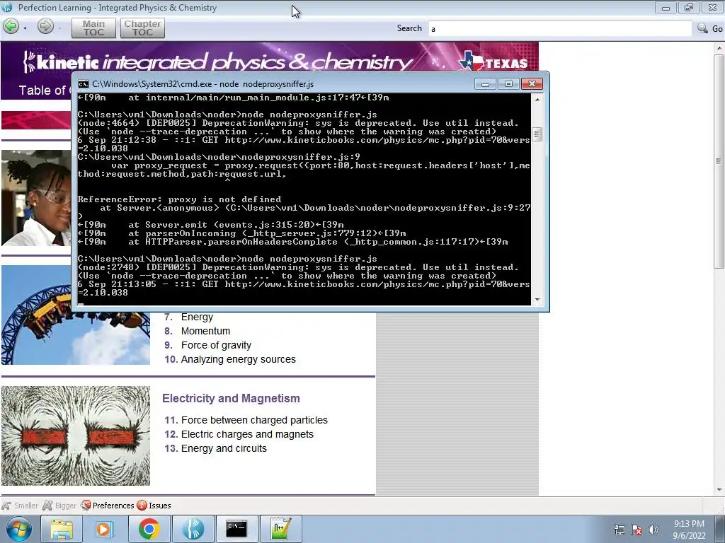725x543 pixels.
Task: Switch to Kinetic Books app in taskbar
Action: (193, 529)
